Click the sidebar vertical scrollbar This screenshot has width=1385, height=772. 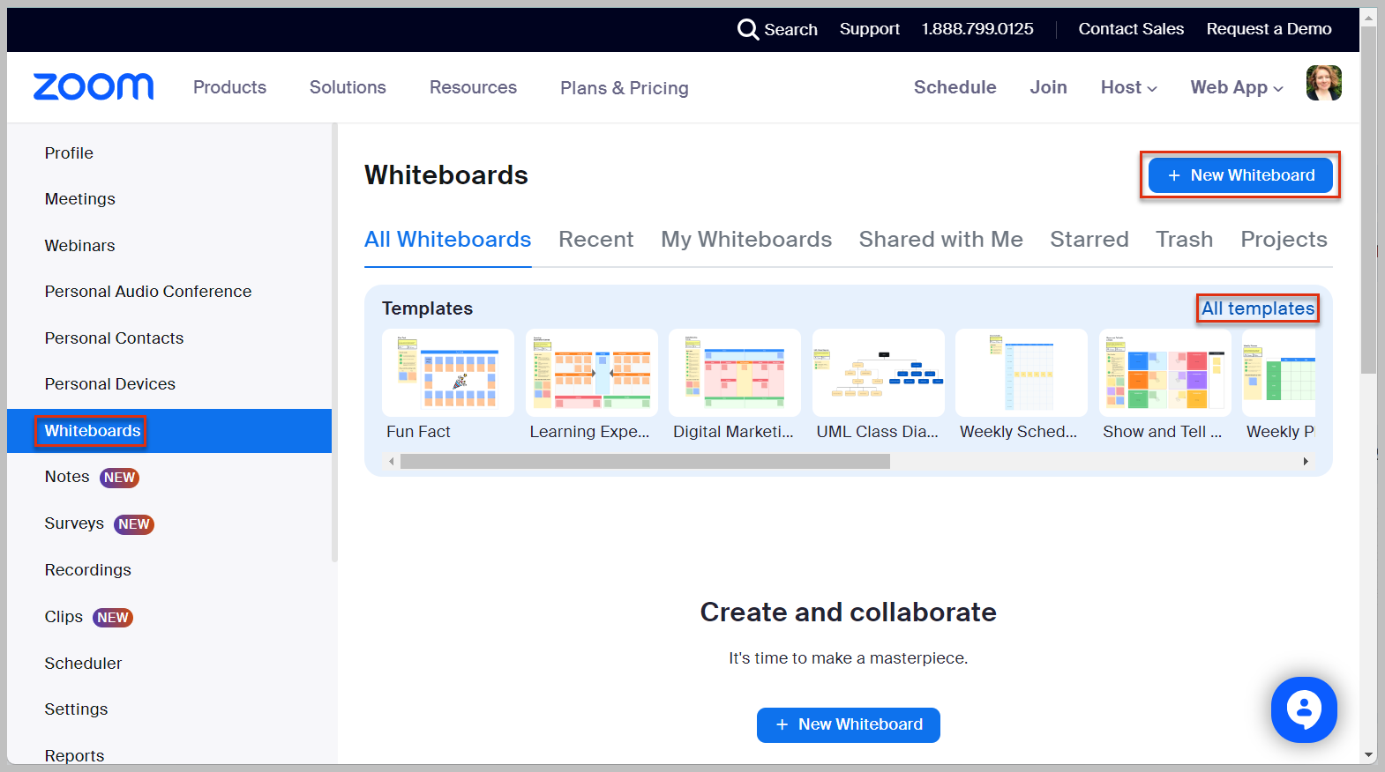(334, 342)
